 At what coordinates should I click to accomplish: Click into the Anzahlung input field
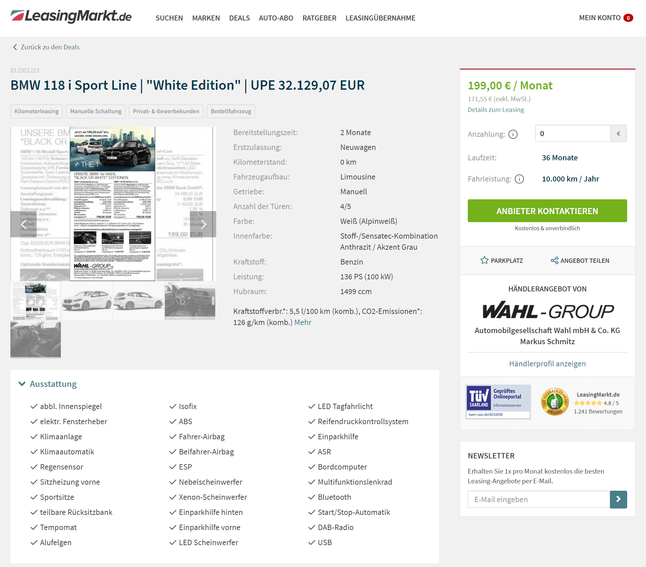coord(573,133)
